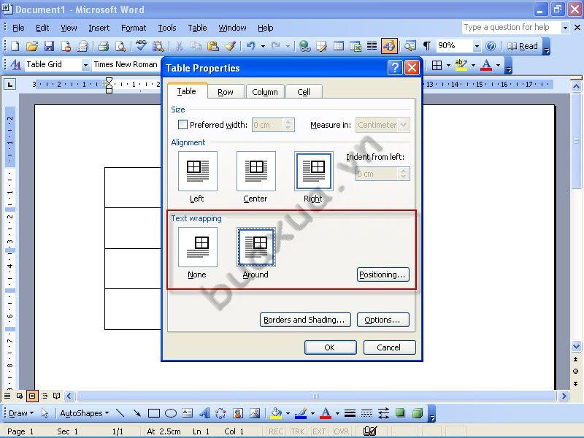Open the Highlight color dropdown arrow
Screen dimensions: 584x438
473,66
